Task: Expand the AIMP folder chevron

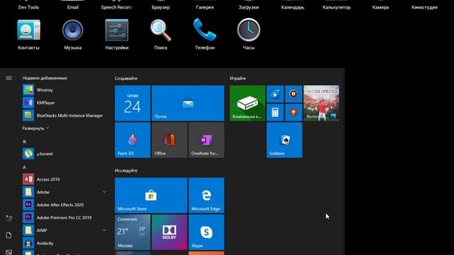Action: (104, 230)
